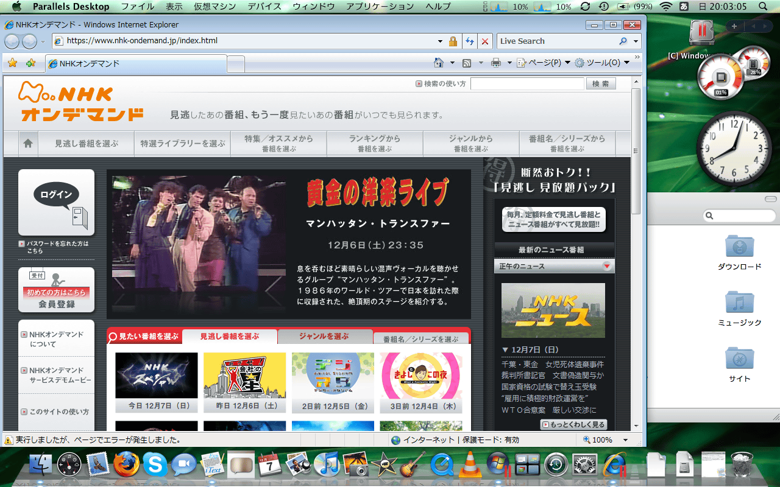Click the Live Search magnifier icon
This screenshot has width=780, height=487.
coord(623,41)
